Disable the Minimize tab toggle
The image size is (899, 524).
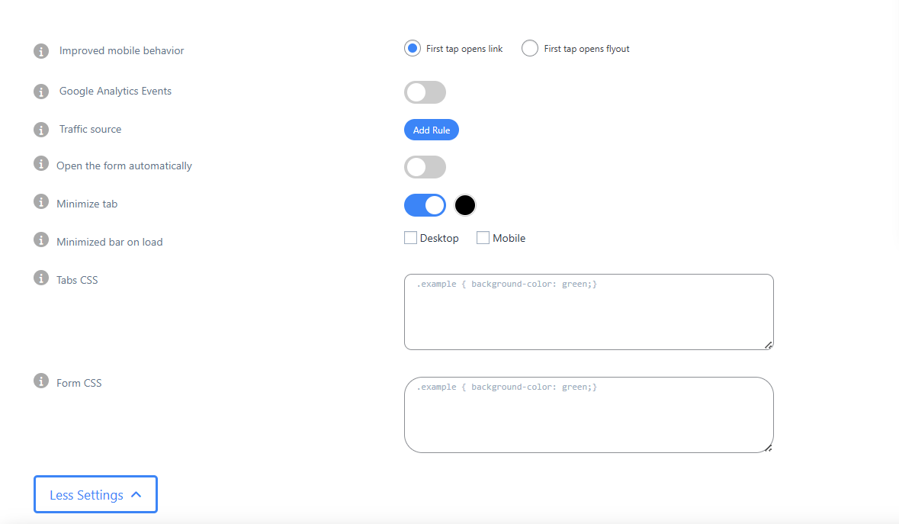coord(425,205)
